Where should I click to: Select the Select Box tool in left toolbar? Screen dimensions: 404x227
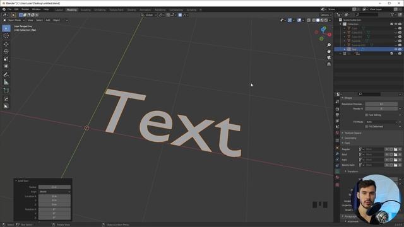(6, 28)
